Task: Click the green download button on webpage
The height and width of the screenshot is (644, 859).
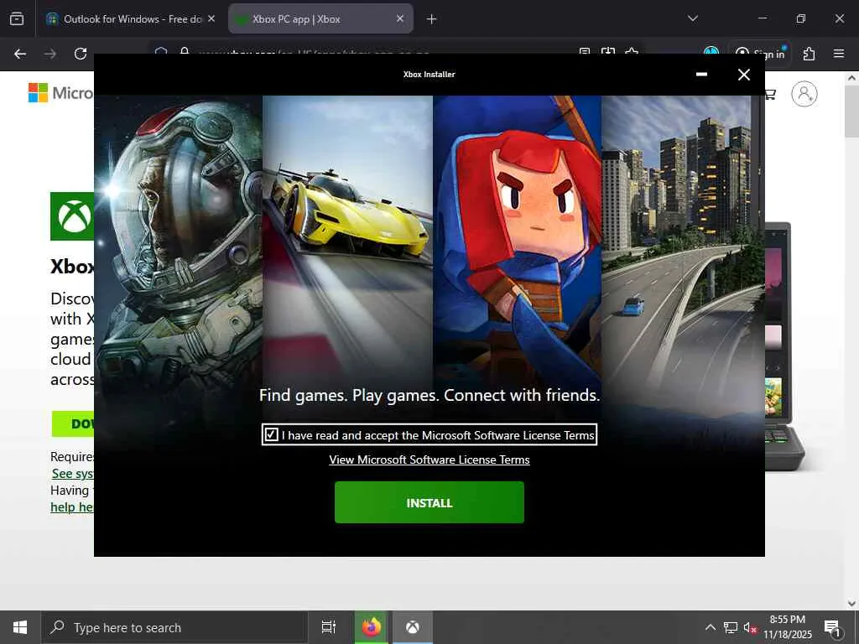Action: (x=73, y=423)
